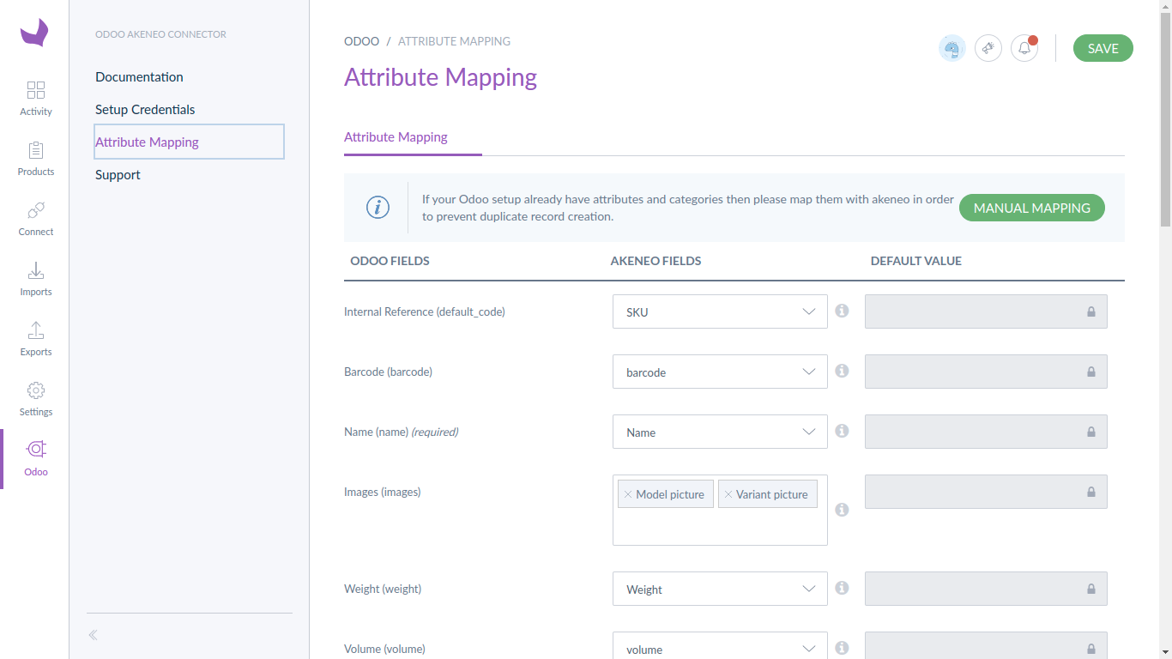Open the Activity panel in the sidebar
Image resolution: width=1172 pixels, height=659 pixels.
click(x=35, y=97)
